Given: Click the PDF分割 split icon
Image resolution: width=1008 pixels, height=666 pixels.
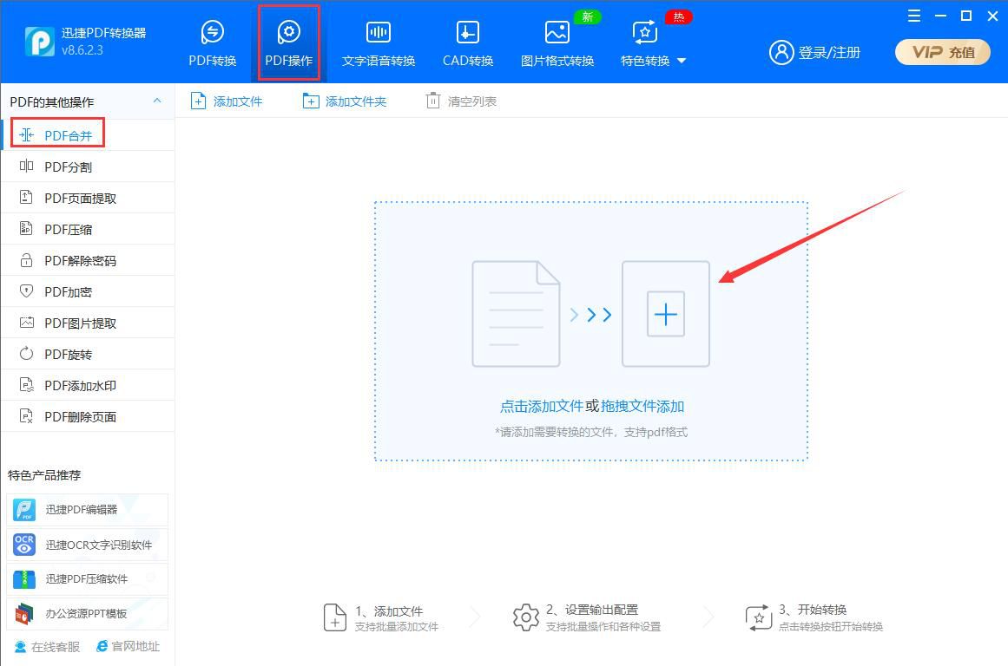Looking at the screenshot, I should (x=26, y=166).
